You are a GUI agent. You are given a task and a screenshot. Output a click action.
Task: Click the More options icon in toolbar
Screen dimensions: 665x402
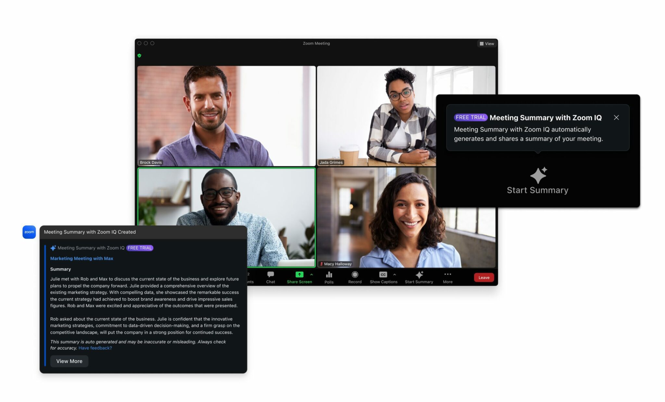click(447, 277)
